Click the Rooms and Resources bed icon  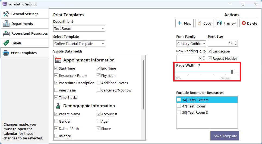pos(6,33)
